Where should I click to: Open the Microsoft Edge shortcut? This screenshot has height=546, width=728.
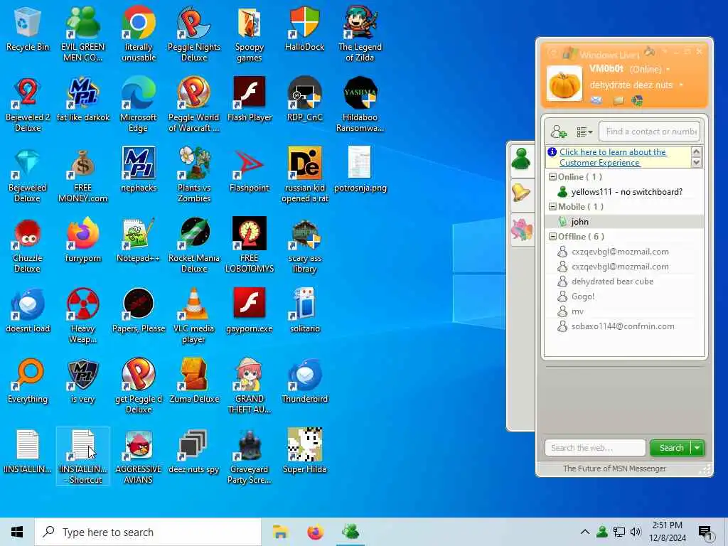pyautogui.click(x=139, y=105)
